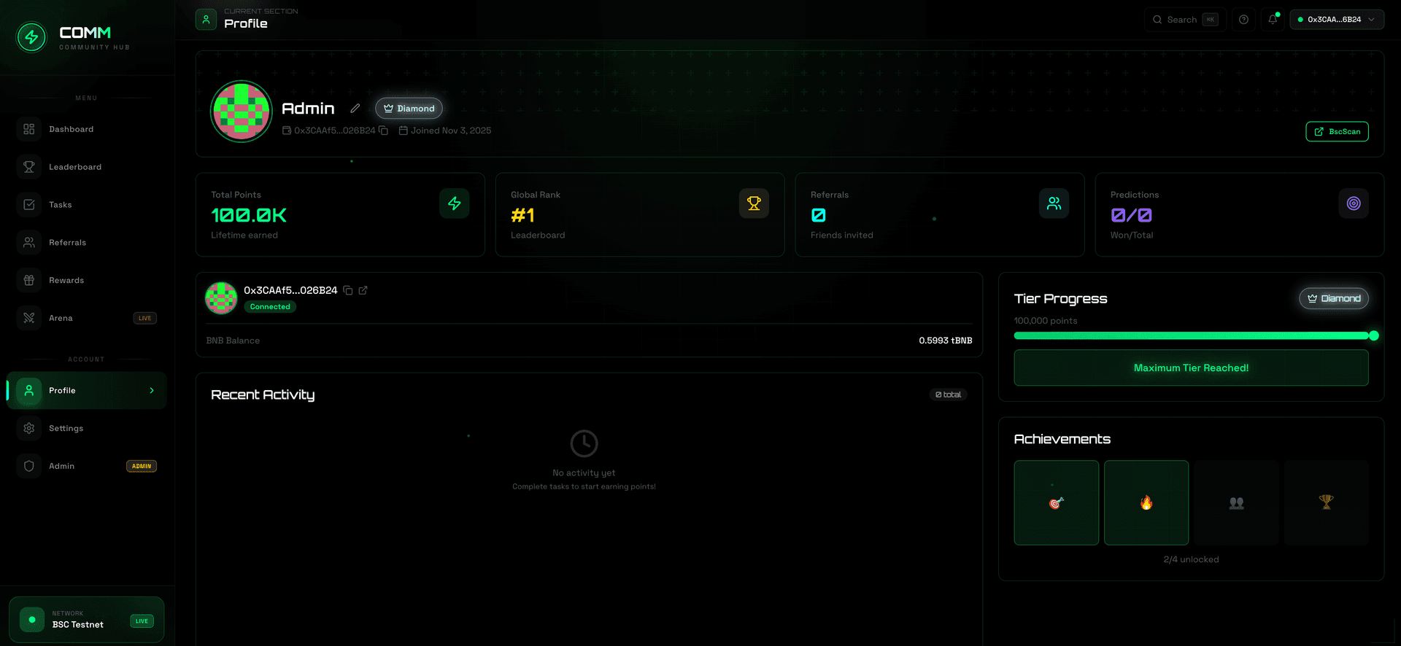1401x646 pixels.
Task: Click the target achievement badge
Action: pos(1056,502)
